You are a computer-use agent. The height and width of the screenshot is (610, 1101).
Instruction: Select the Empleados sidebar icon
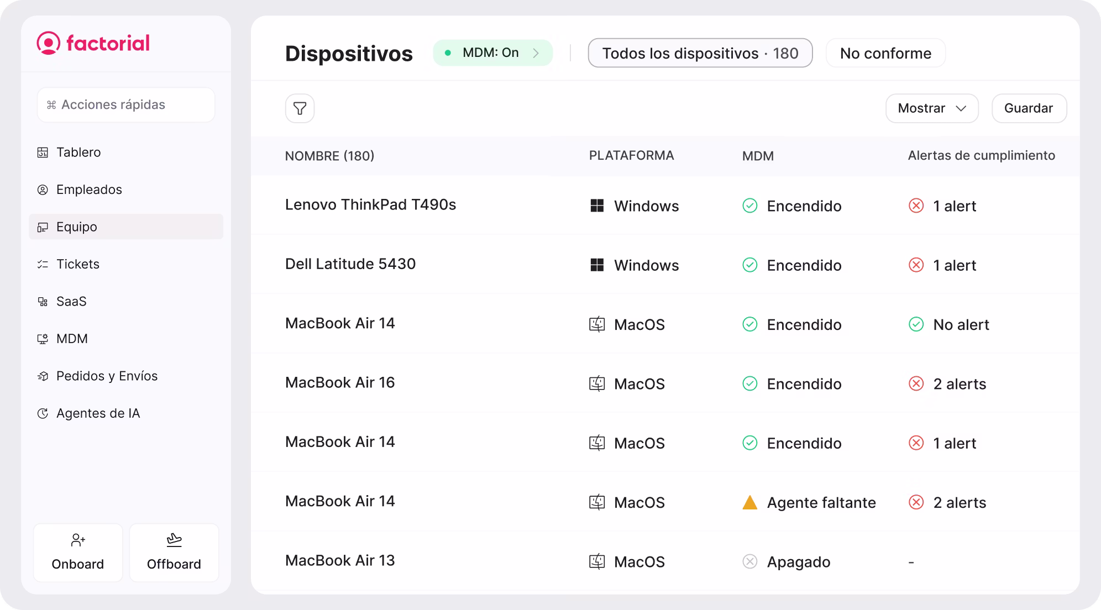pyautogui.click(x=43, y=190)
